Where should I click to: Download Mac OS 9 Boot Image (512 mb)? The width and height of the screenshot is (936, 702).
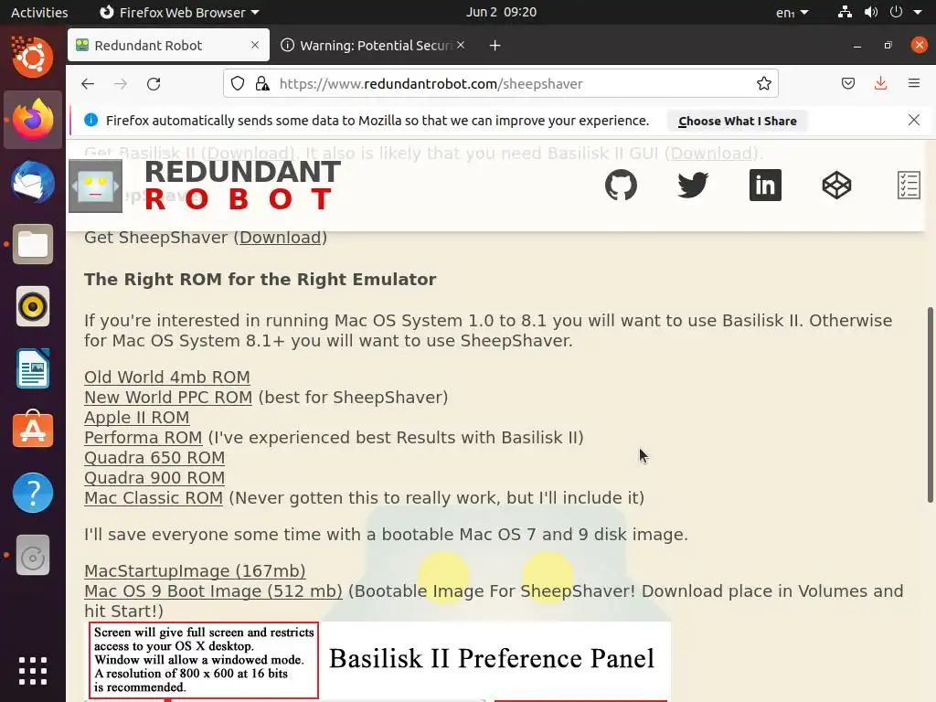(x=213, y=591)
